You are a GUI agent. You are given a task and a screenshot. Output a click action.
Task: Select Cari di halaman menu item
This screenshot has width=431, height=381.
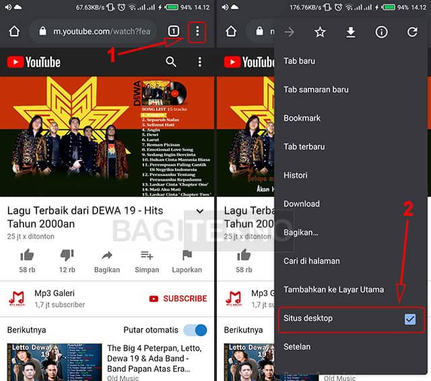pyautogui.click(x=351, y=261)
